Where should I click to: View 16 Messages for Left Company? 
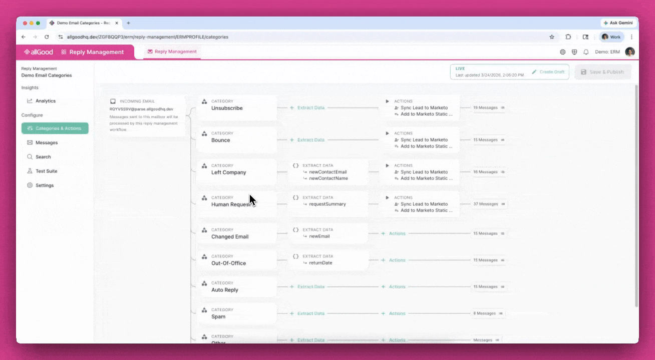[489, 172]
